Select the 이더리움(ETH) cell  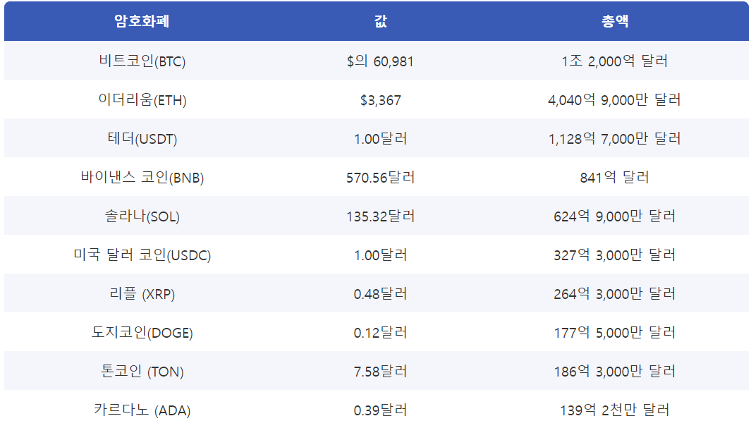[x=142, y=99]
